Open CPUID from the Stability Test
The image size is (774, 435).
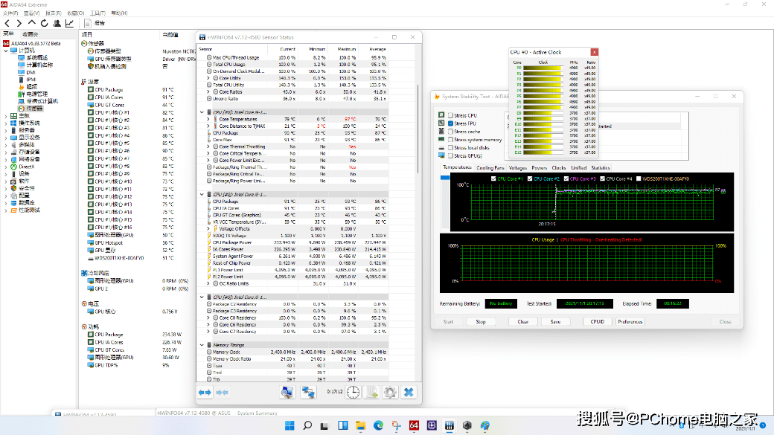(598, 321)
